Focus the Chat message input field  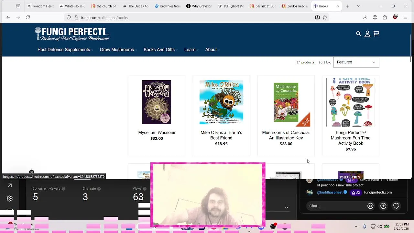click(x=336, y=206)
